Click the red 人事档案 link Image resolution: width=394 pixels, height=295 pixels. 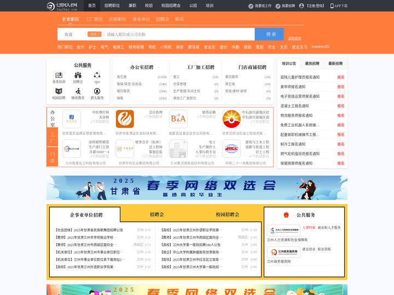(x=309, y=227)
